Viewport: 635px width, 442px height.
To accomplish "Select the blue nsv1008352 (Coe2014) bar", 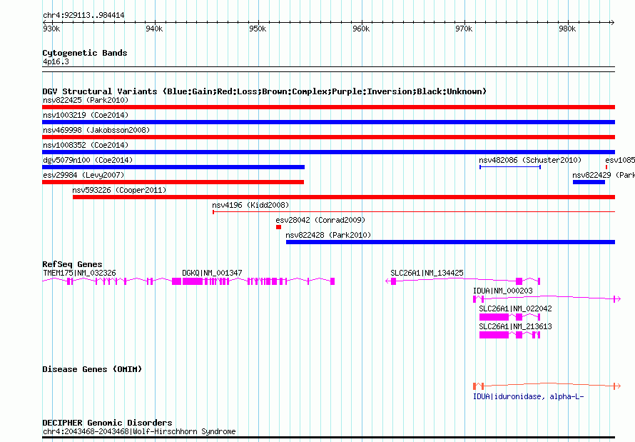I will click(x=328, y=152).
